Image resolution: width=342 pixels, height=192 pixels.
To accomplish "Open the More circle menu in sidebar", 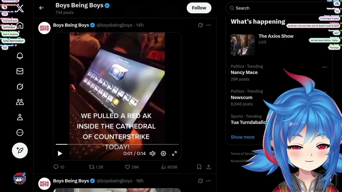I will point(20,133).
